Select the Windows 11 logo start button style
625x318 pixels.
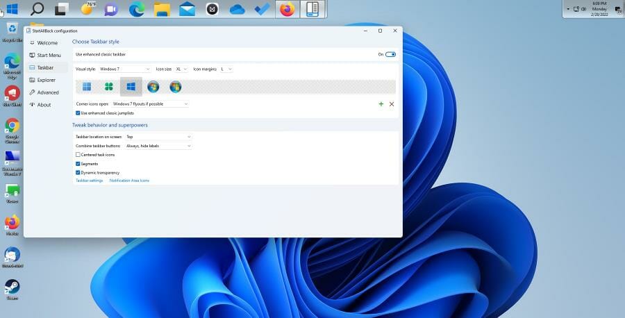[87, 87]
